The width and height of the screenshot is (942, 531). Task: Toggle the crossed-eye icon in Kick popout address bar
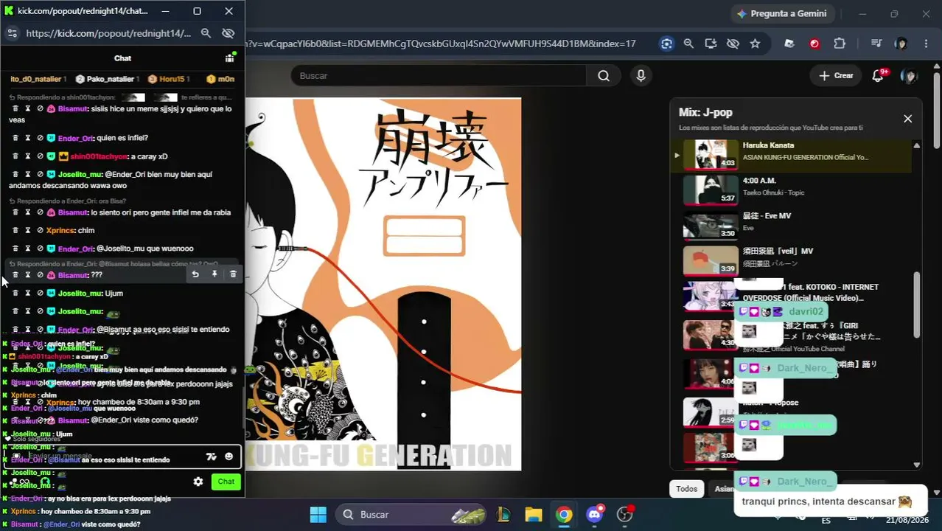(228, 33)
